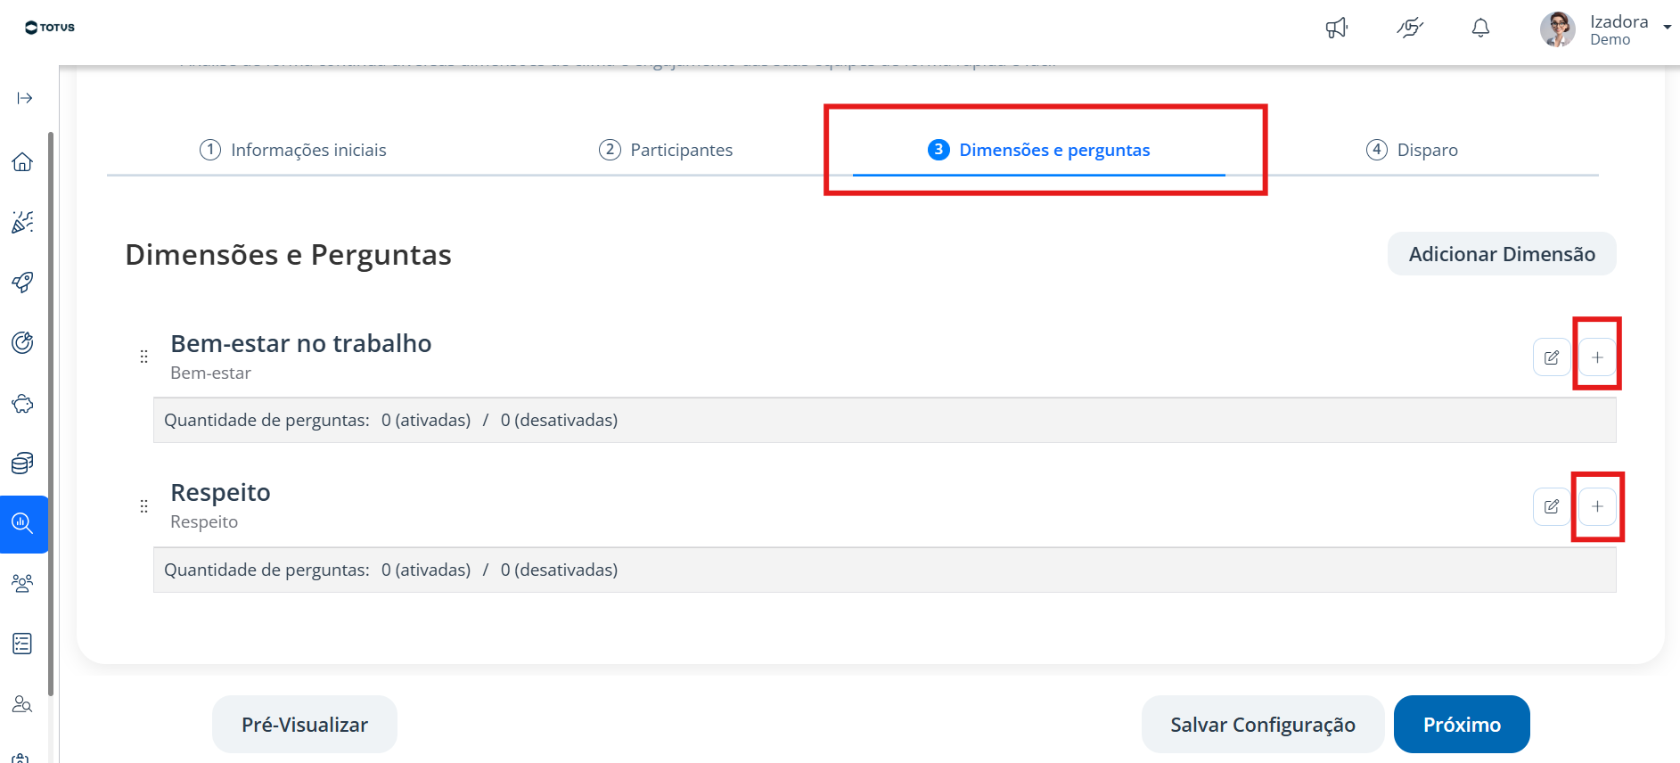1680x763 pixels.
Task: Open the rocket icon in sidebar
Action: tap(22, 283)
